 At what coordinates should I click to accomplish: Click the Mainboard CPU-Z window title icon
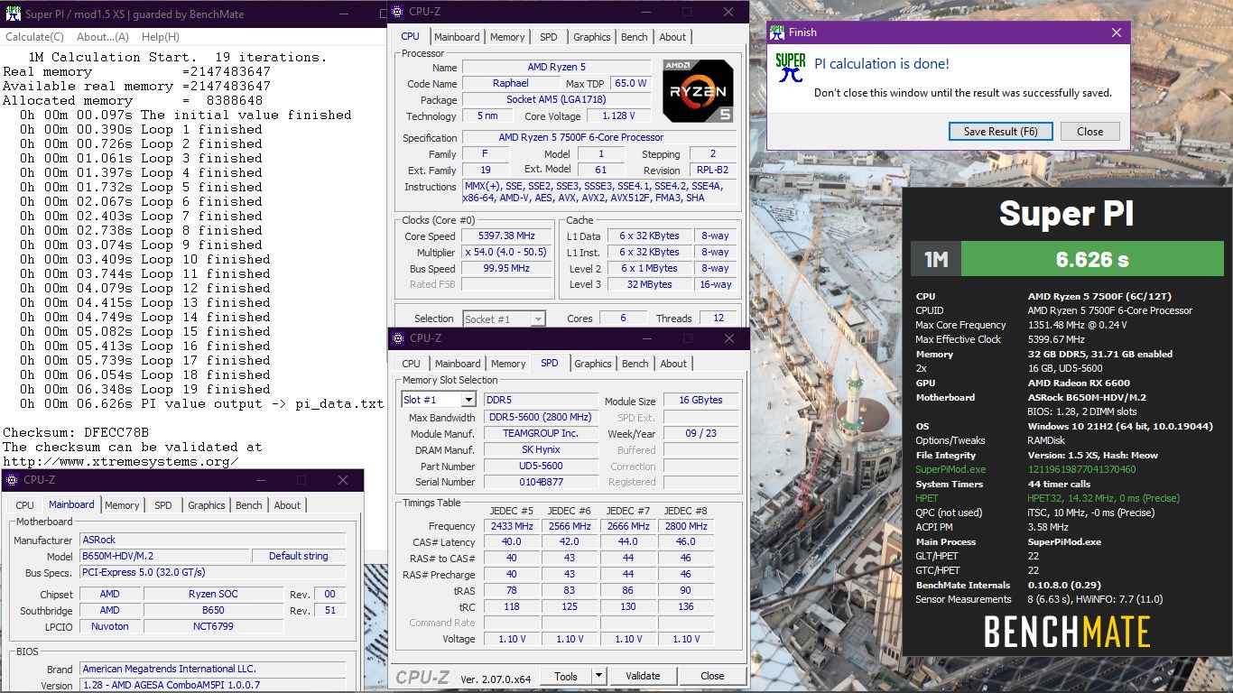pyautogui.click(x=12, y=480)
